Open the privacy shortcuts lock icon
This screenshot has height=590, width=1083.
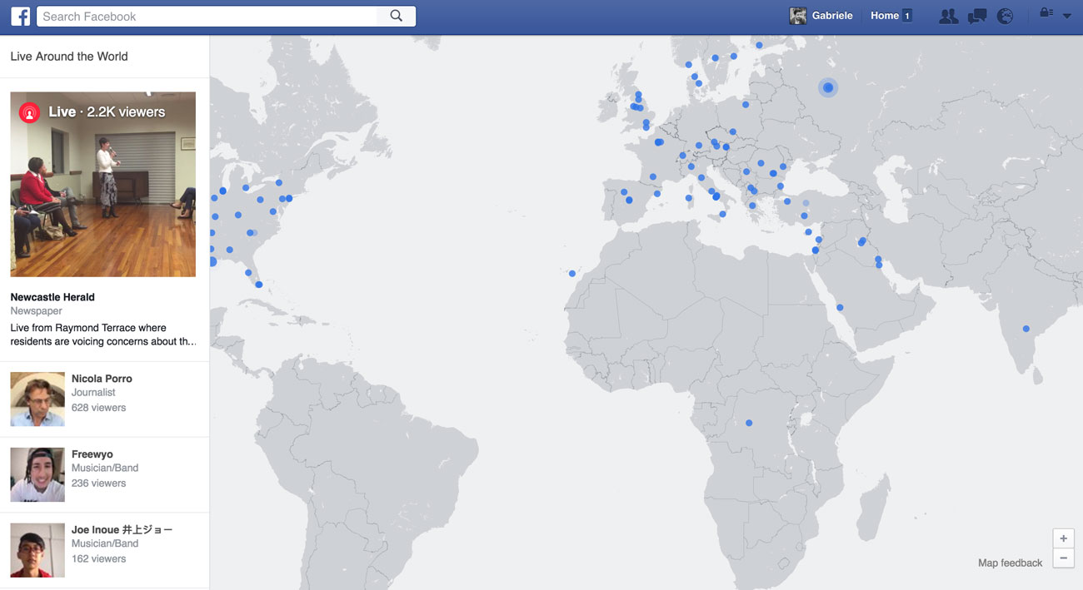click(x=1046, y=15)
